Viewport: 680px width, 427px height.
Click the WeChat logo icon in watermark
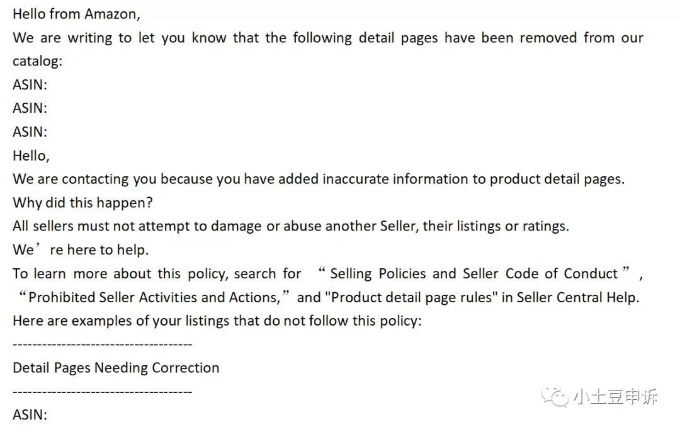[554, 397]
